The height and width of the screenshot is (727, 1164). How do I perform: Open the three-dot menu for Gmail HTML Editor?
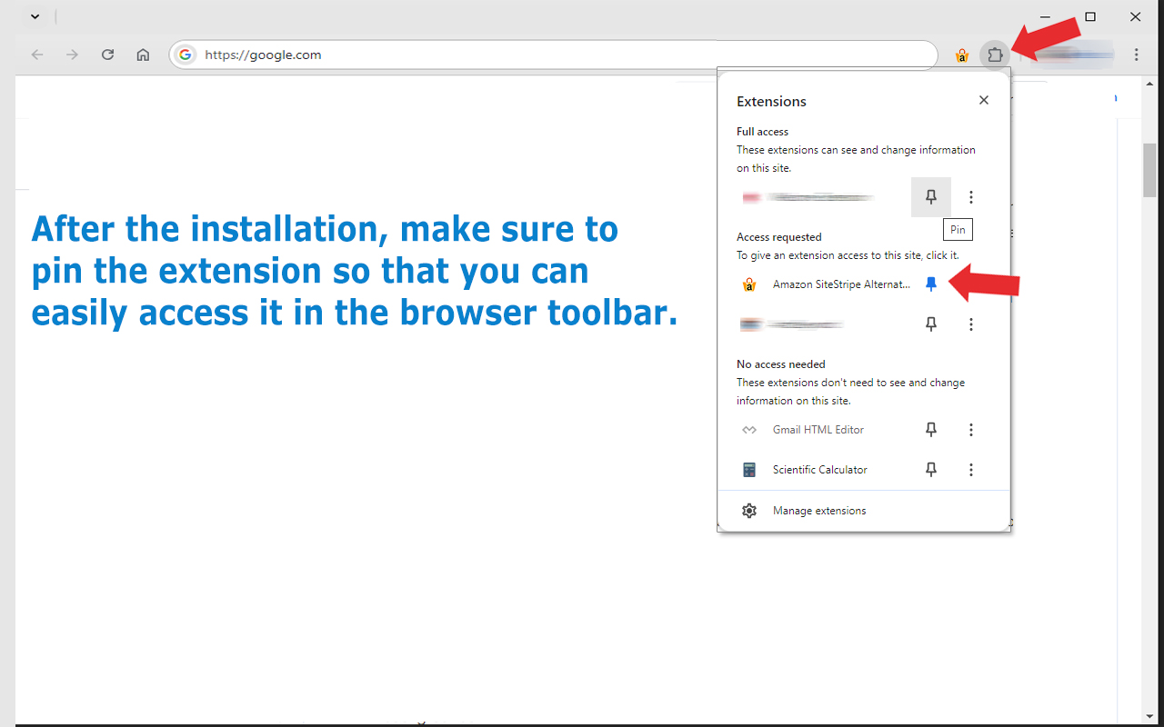(x=971, y=429)
